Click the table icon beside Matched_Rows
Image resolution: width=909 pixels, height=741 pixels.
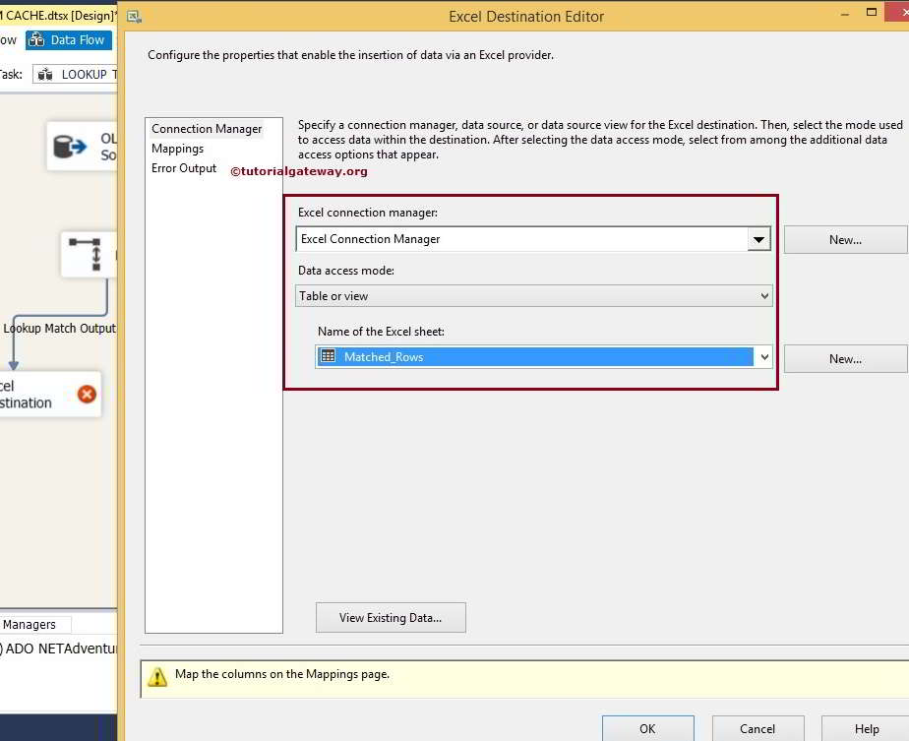coord(327,357)
